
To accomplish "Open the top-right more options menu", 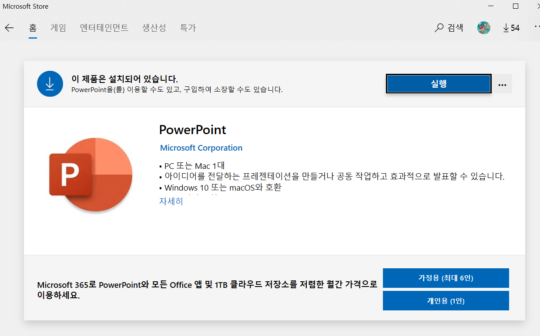I will 537,27.
